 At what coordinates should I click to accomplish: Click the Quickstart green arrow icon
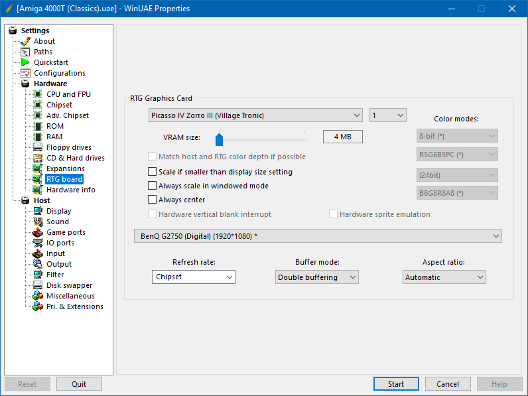(x=25, y=62)
